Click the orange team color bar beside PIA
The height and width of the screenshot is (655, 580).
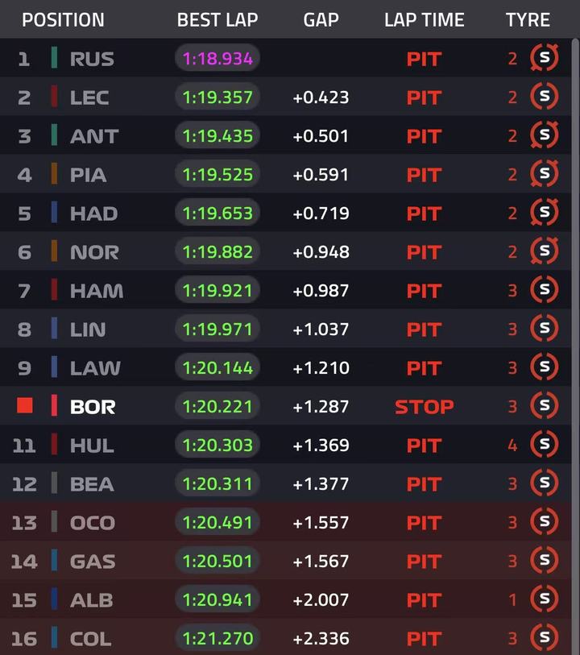[x=54, y=174]
